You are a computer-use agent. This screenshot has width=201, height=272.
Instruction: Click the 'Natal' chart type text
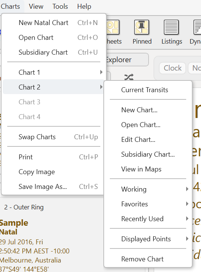(8, 232)
